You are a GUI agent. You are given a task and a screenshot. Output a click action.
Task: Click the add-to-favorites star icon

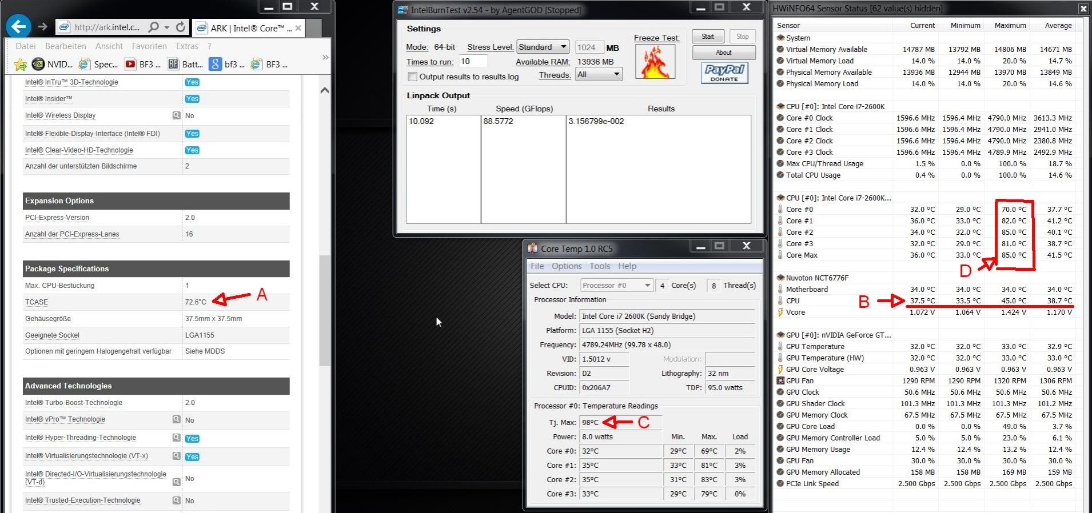click(x=20, y=64)
